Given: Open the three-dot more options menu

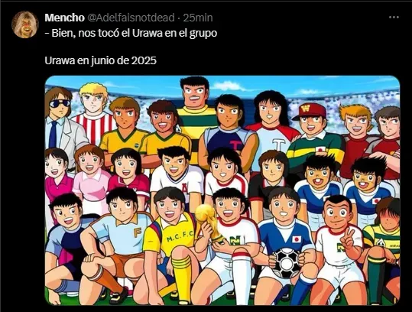Looking at the screenshot, I should (x=394, y=18).
